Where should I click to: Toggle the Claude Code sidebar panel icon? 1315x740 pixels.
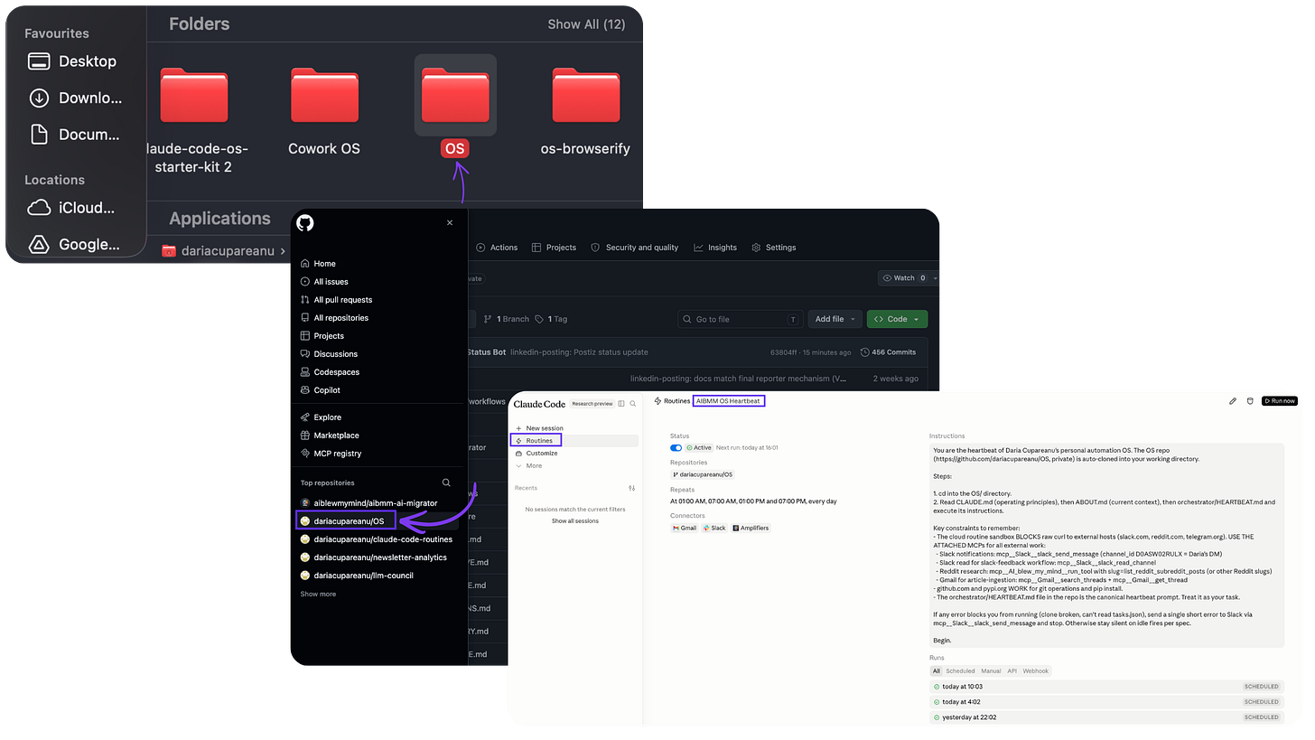[621, 403]
